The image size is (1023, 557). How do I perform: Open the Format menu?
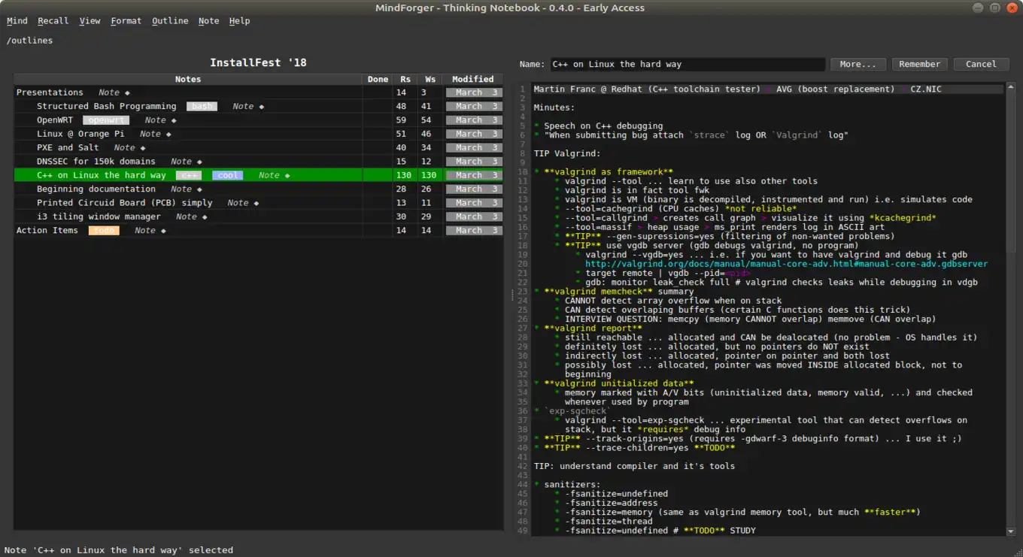point(126,21)
